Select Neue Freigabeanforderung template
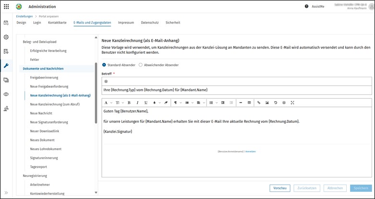Image resolution: width=375 pixels, height=199 pixels. click(49, 86)
